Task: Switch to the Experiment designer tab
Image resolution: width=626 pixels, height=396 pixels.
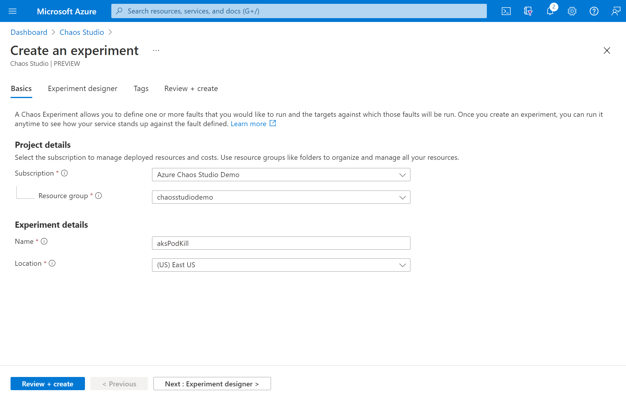Action: pos(83,88)
